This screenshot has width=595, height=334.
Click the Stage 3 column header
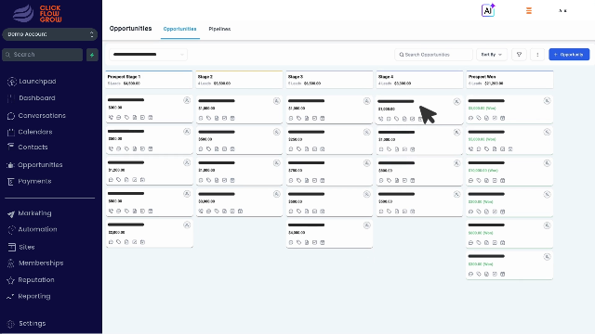click(x=329, y=80)
